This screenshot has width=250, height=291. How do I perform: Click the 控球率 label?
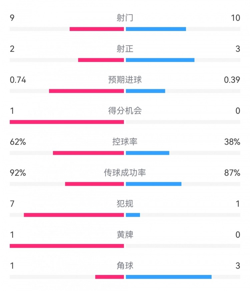[125, 142]
